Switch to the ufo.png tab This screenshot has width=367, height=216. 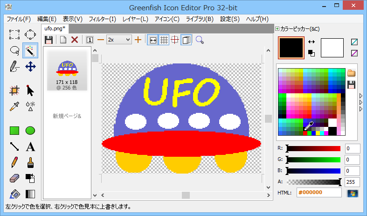pyautogui.click(x=55, y=28)
